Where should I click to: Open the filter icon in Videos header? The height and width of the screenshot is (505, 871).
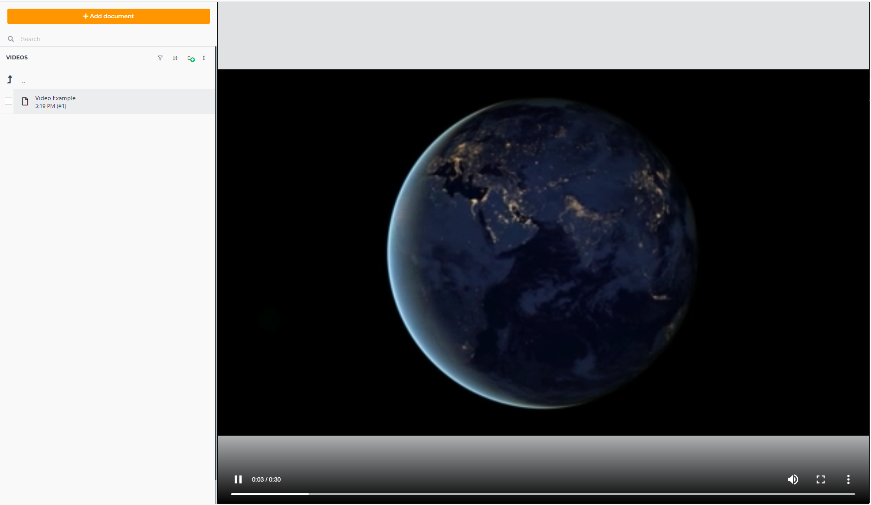[160, 58]
